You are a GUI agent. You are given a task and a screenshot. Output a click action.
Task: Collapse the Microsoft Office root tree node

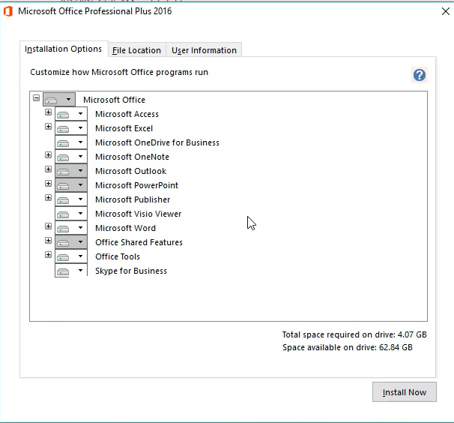36,98
